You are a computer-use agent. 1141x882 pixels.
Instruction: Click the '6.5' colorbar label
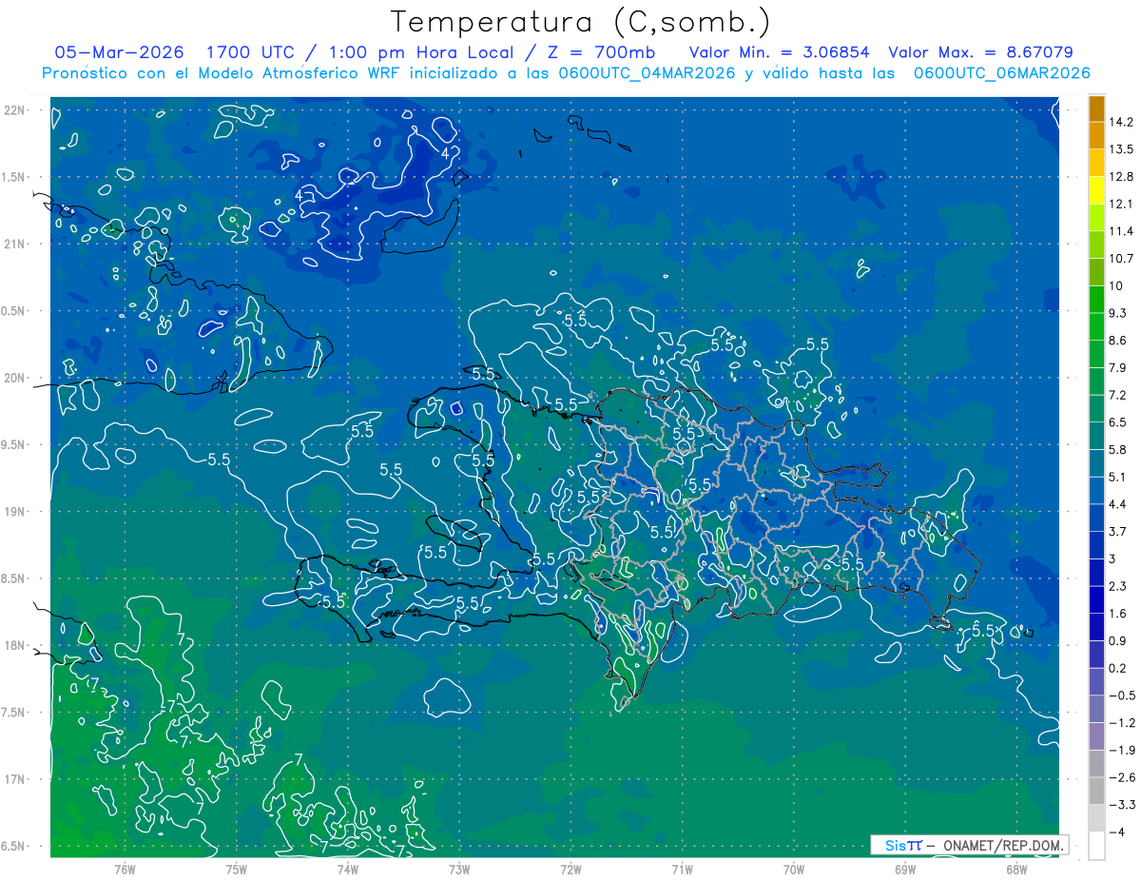click(x=1117, y=422)
